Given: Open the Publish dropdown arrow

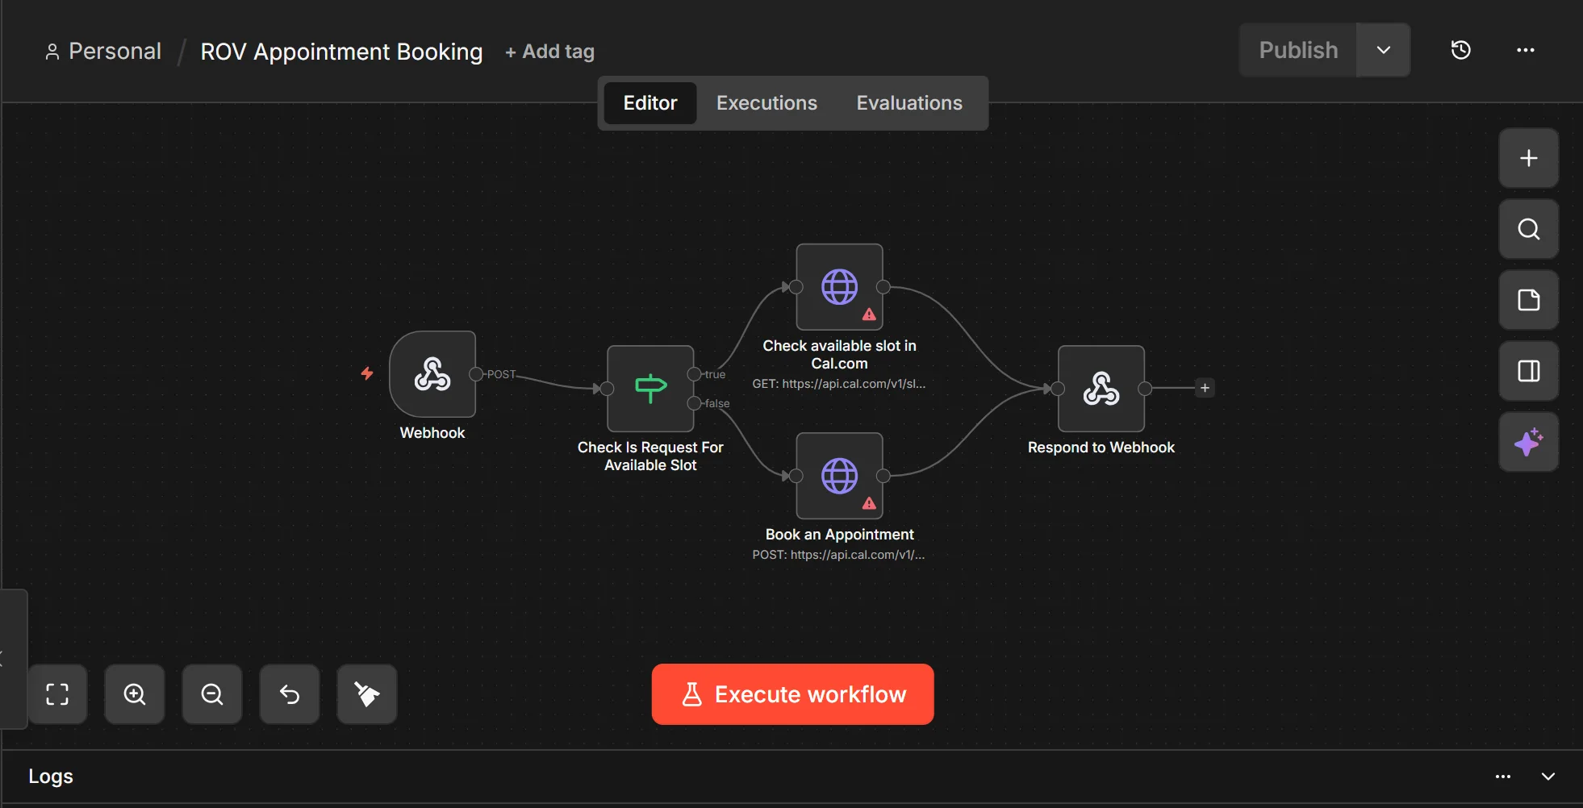Looking at the screenshot, I should click(x=1383, y=50).
